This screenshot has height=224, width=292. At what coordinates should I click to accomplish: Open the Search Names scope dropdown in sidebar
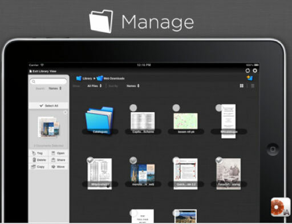pos(55,89)
